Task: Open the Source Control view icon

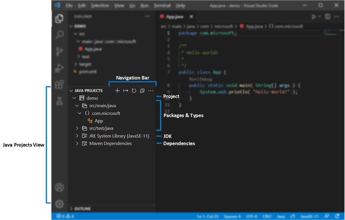Action: 59,51
